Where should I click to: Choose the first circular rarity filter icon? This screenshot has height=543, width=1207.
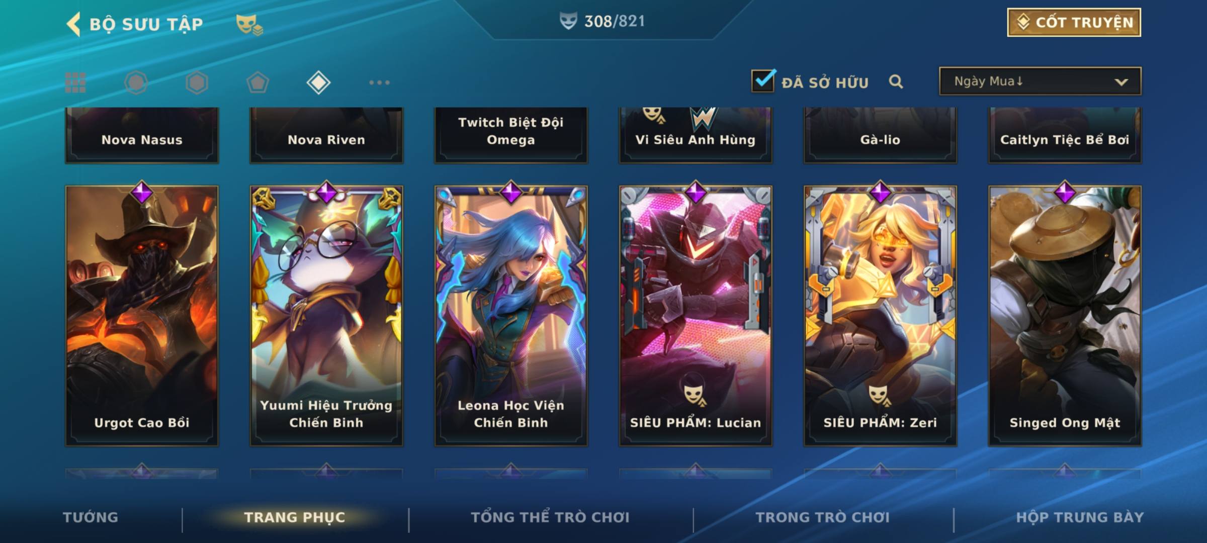point(136,82)
